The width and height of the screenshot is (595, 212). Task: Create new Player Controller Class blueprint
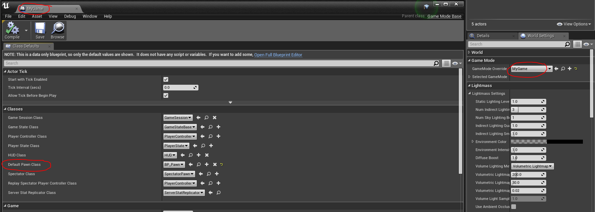pyautogui.click(x=219, y=136)
